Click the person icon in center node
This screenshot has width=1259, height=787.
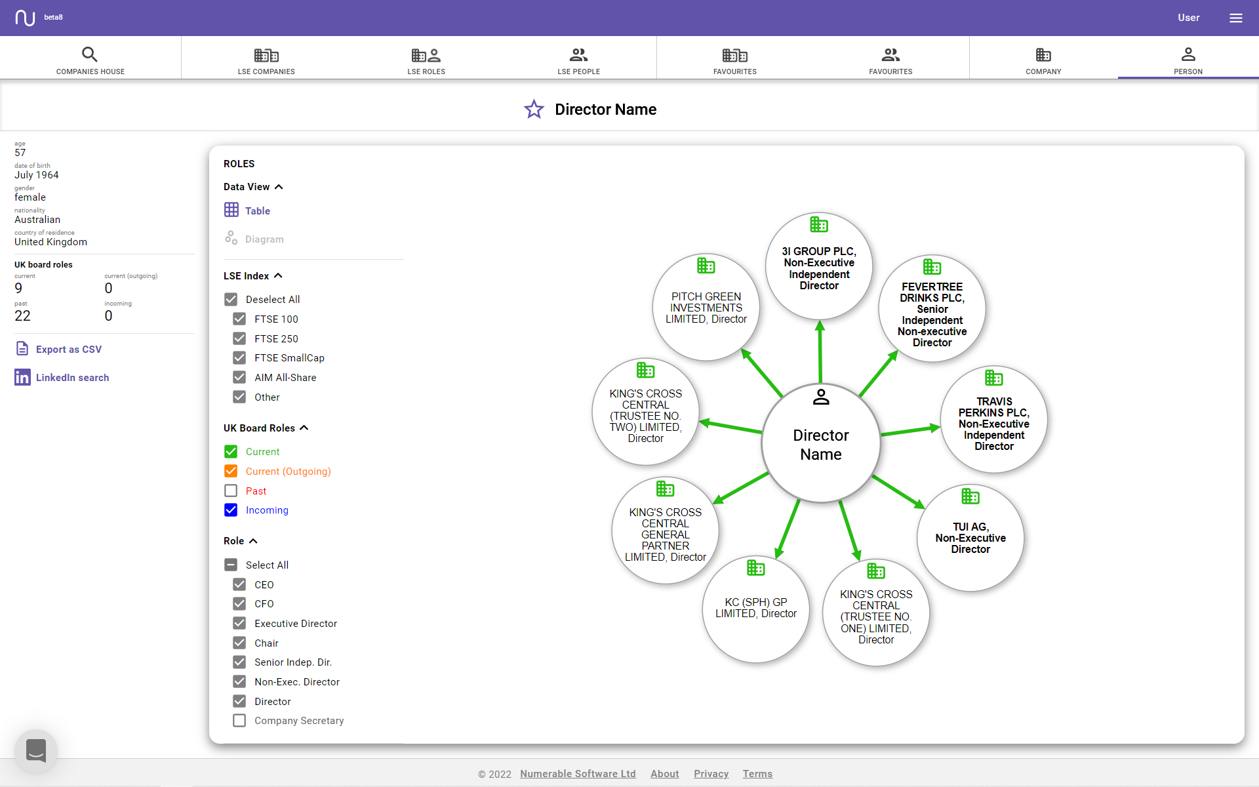tap(821, 397)
